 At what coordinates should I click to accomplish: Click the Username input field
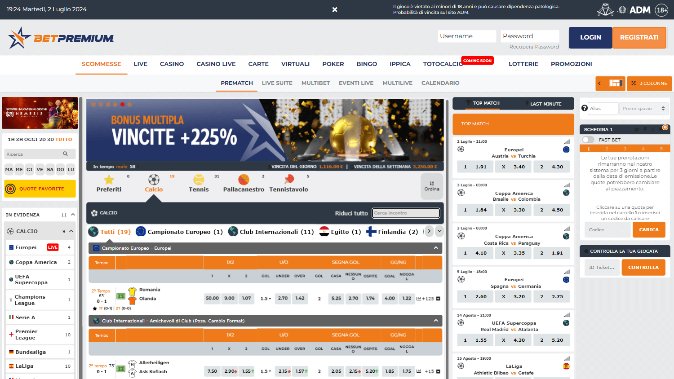(467, 36)
